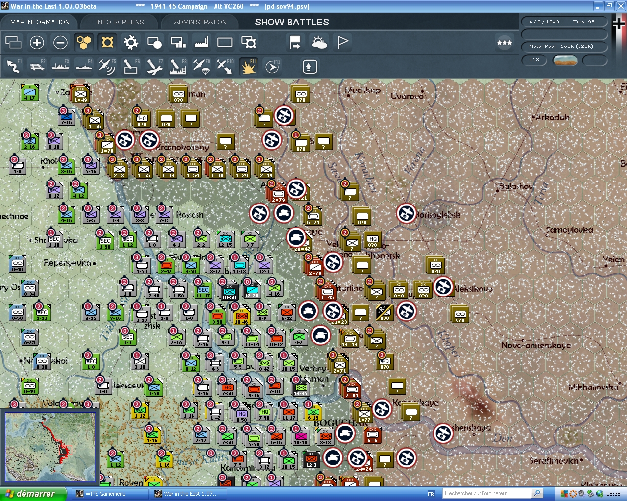Click the empty rectangle toolbar icon

[x=225, y=43]
